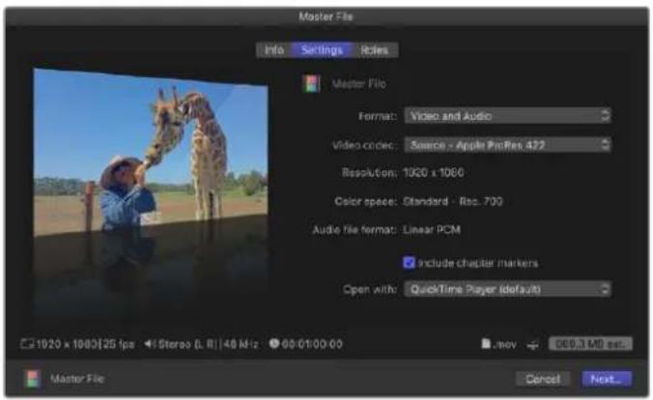This screenshot has height=400, width=653.
Task: Toggle the Include chapter markers checkbox
Action: click(409, 263)
